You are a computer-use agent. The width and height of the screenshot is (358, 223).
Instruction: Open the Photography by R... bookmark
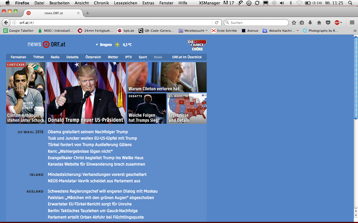click(321, 31)
